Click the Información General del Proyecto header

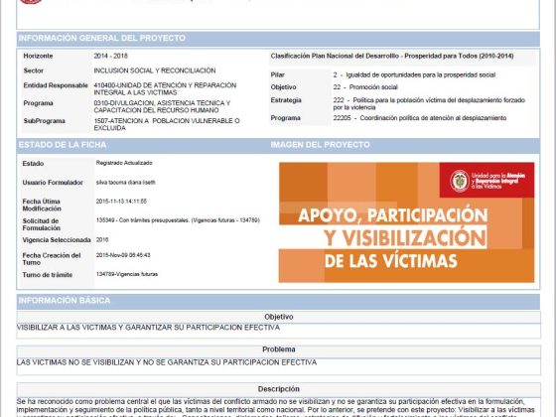278,39
